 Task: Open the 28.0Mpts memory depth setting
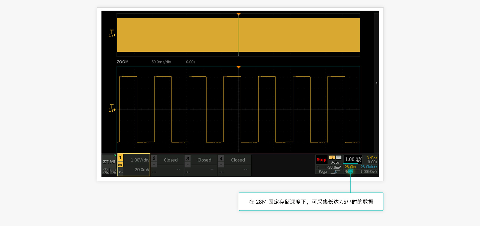[x=369, y=167]
